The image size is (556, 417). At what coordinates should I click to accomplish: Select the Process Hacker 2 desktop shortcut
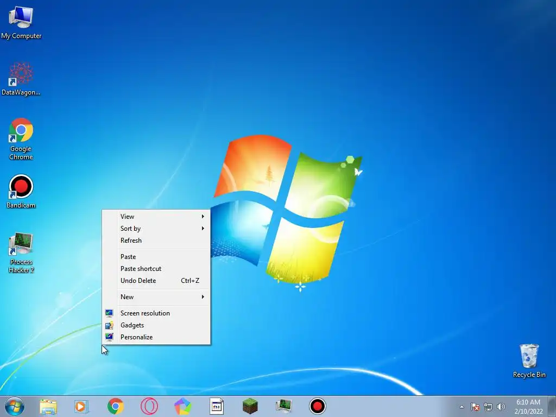(x=21, y=252)
